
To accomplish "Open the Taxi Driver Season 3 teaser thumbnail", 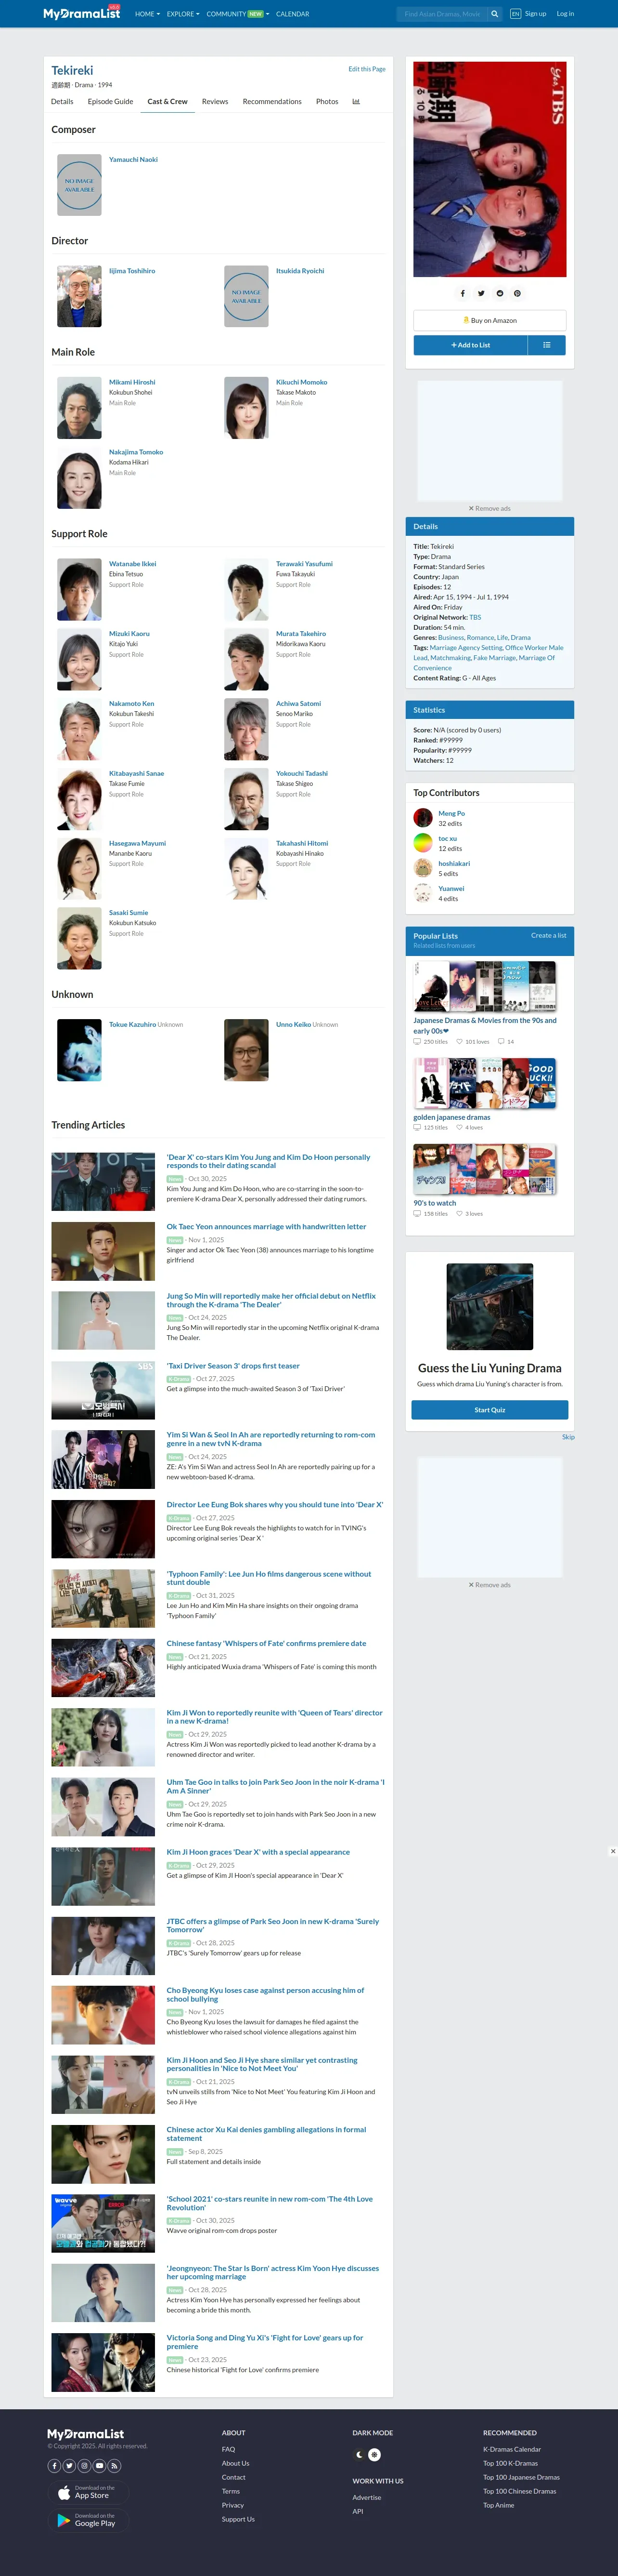I will coord(104,1390).
